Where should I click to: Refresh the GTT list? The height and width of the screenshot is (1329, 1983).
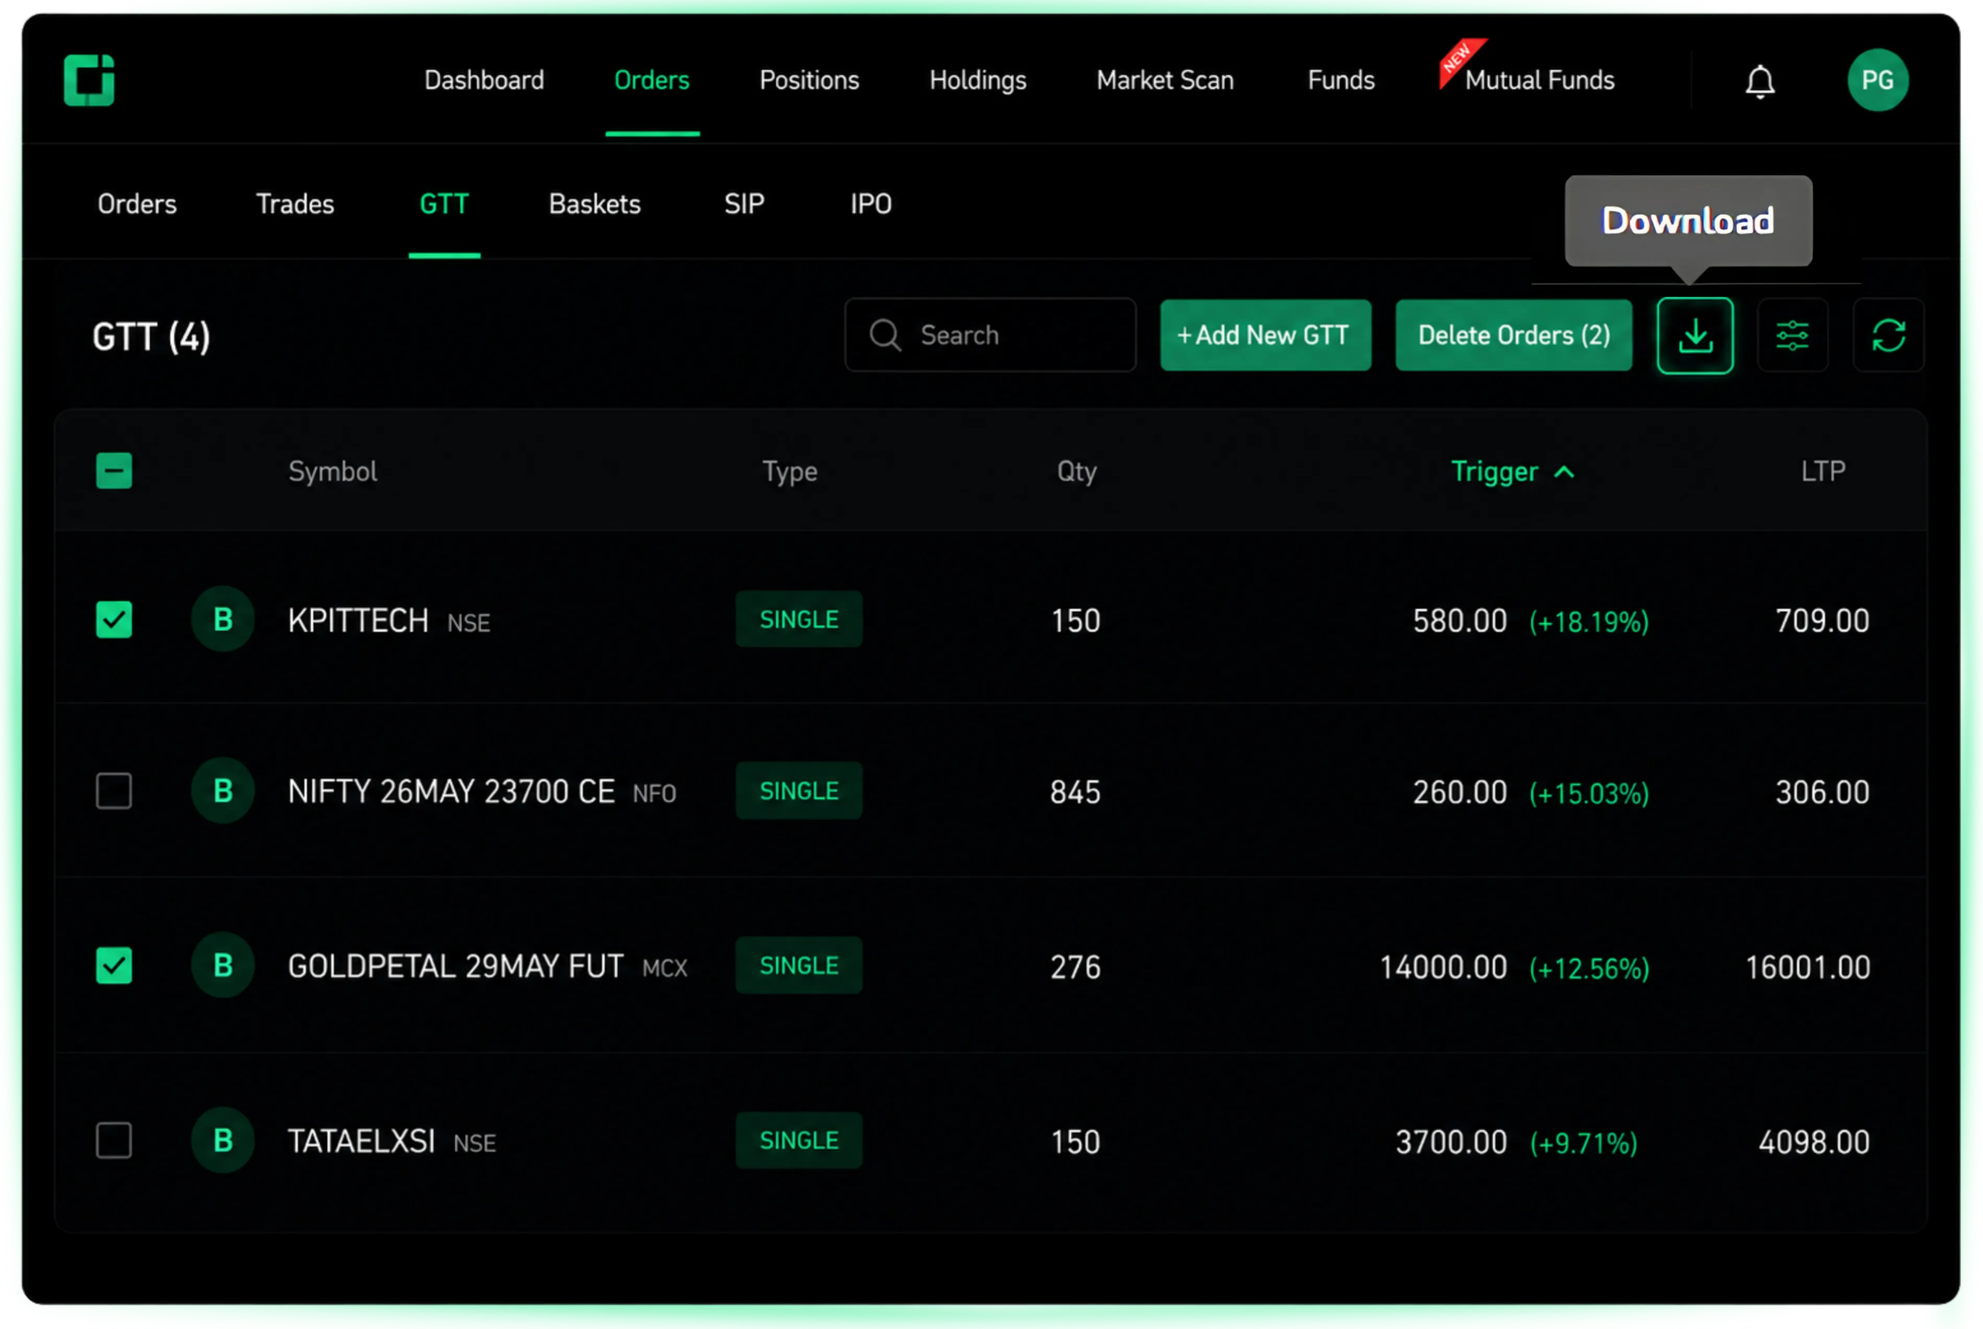pos(1888,336)
